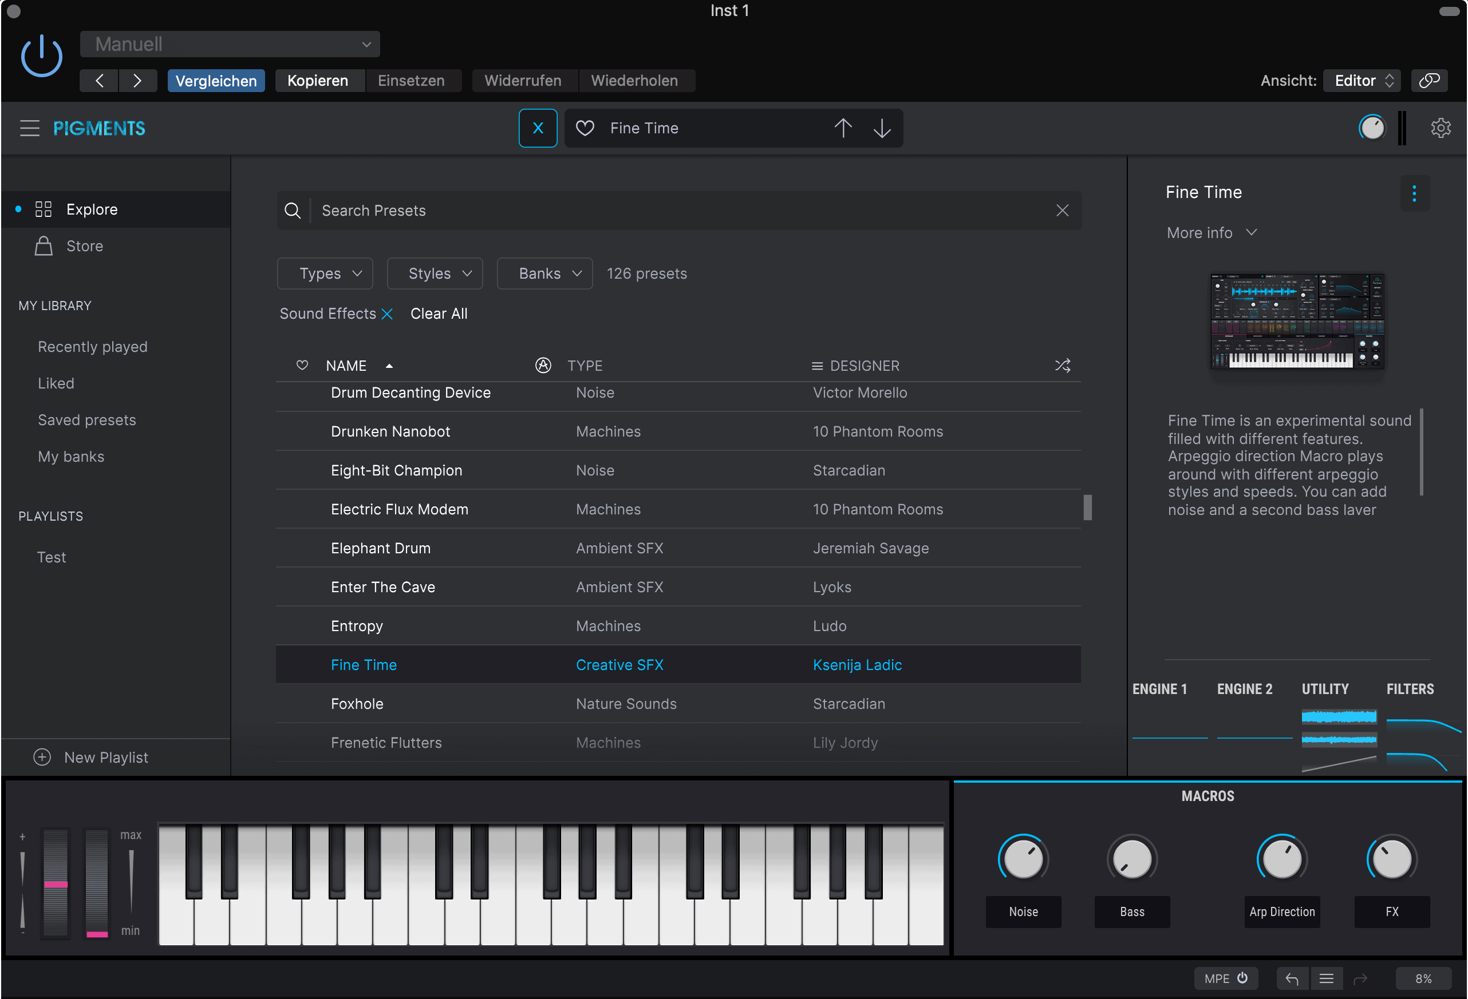This screenshot has height=999, width=1468.
Task: Go to previous setting arrow
Action: click(99, 81)
